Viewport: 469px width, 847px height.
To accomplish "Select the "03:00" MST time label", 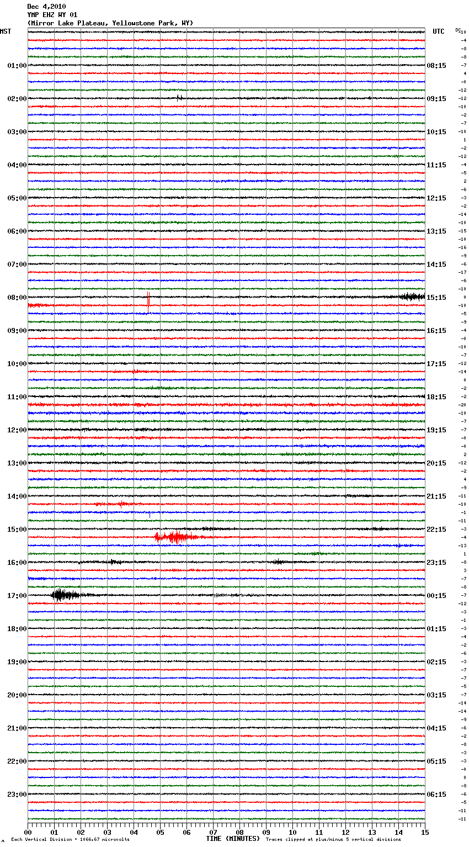I will [17, 132].
